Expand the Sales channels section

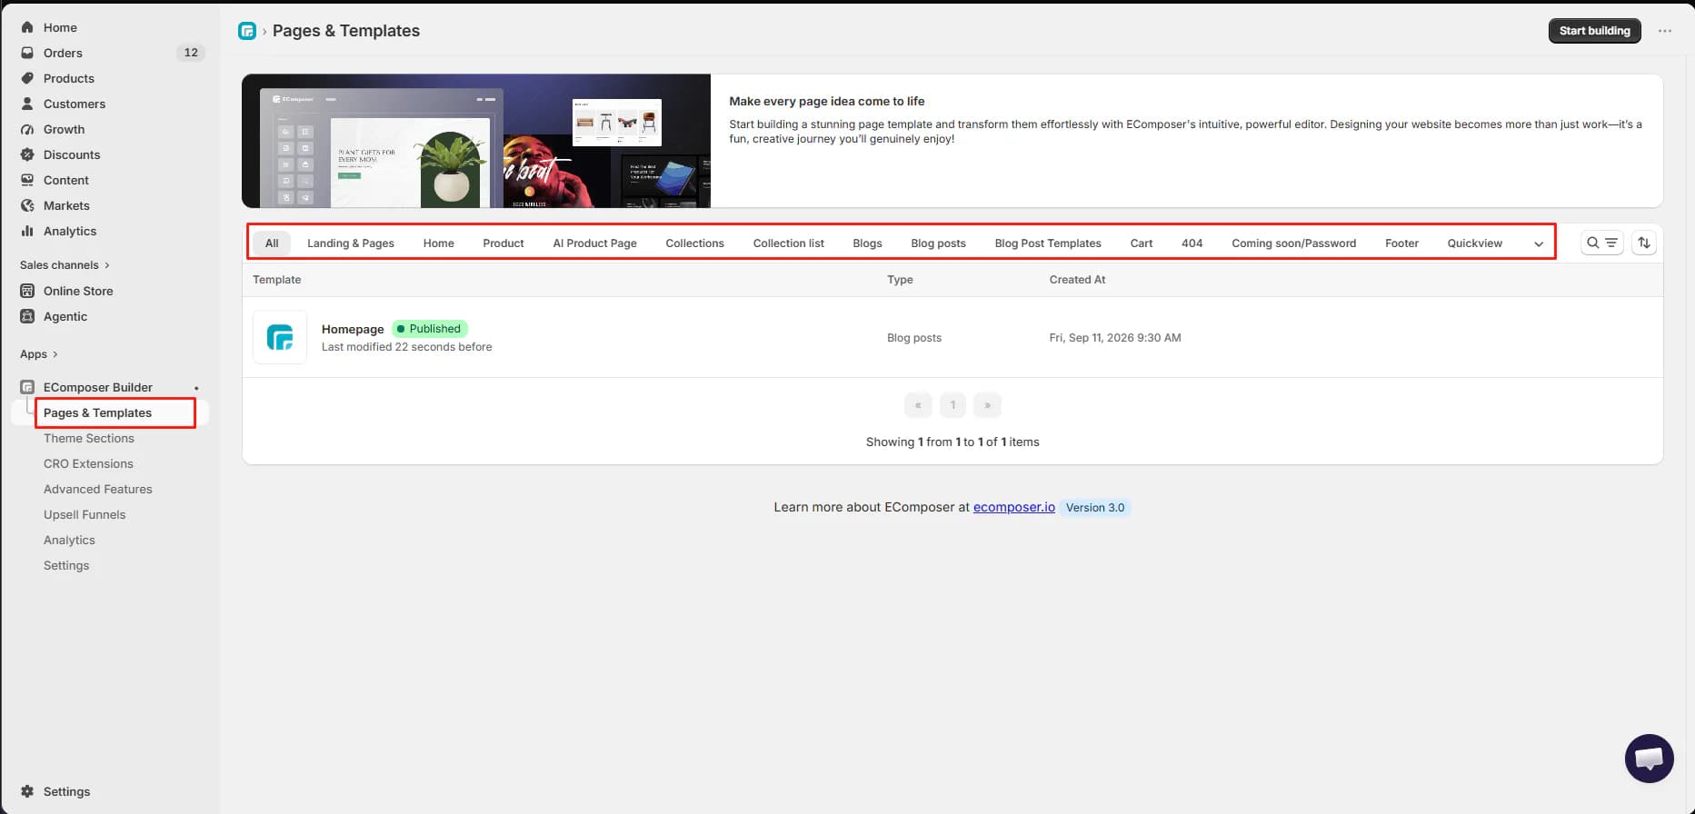click(x=65, y=265)
